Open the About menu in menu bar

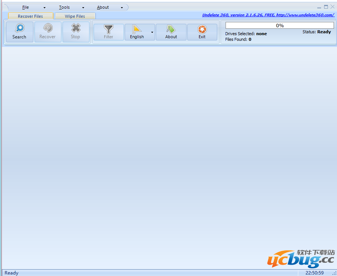click(103, 7)
